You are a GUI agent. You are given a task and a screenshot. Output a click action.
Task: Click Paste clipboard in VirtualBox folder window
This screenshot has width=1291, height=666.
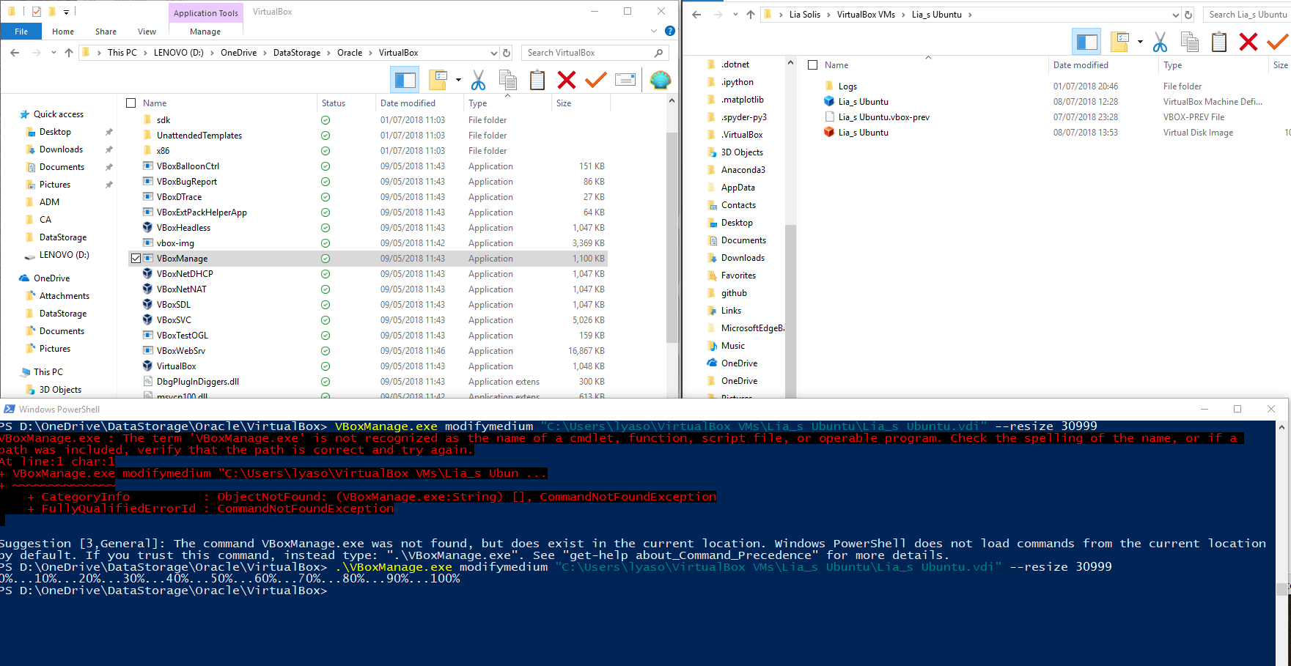(537, 80)
